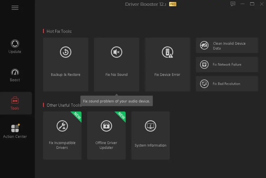Click the Fix No Sound speaker icon
Screen dimensions: 266x178
pyautogui.click(x=116, y=52)
